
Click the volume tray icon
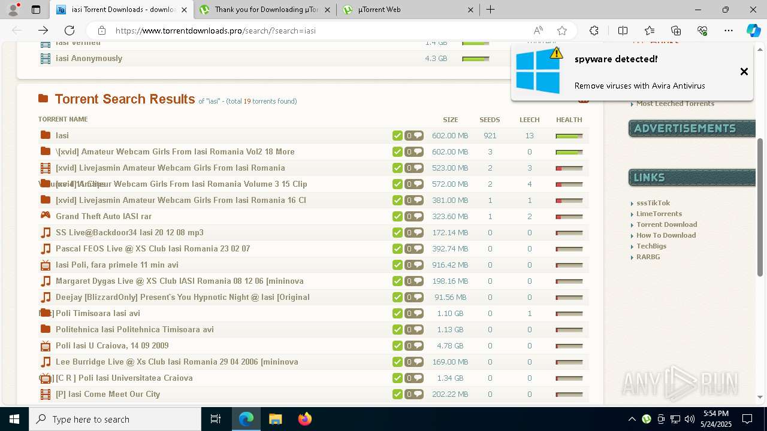tap(690, 419)
